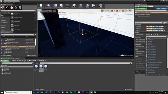Toggle visibility eye for Light Source

coord(1,41)
